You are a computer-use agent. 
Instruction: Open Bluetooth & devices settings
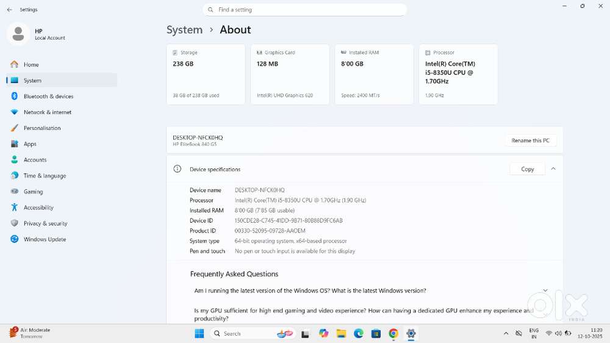[x=48, y=96]
